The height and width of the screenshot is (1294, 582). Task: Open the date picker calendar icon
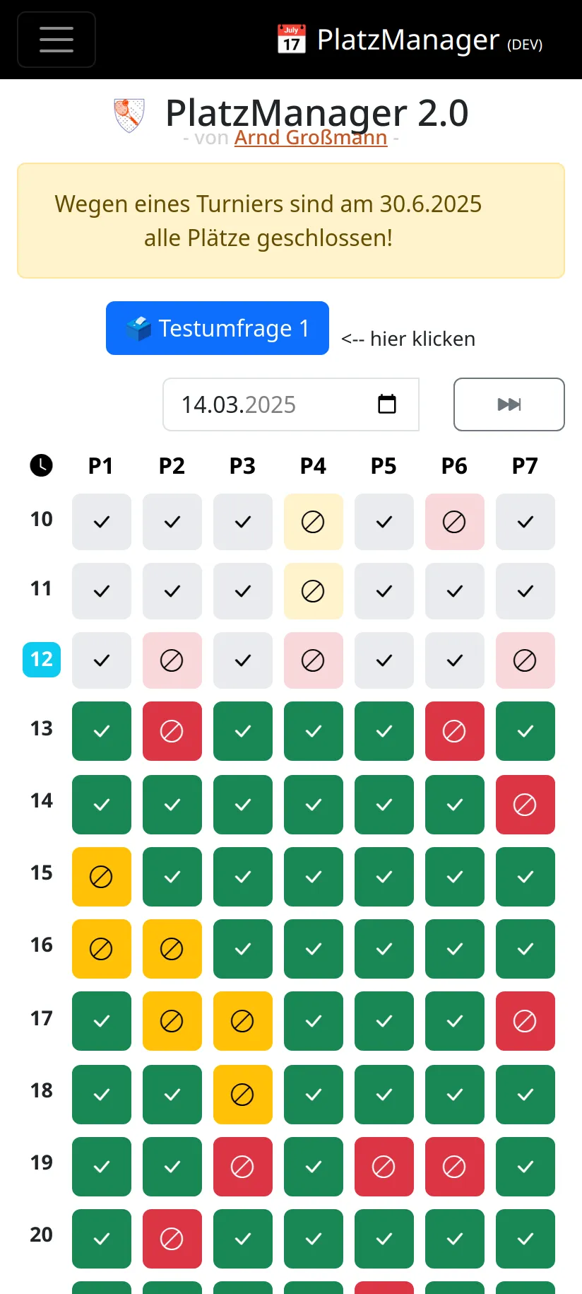387,404
